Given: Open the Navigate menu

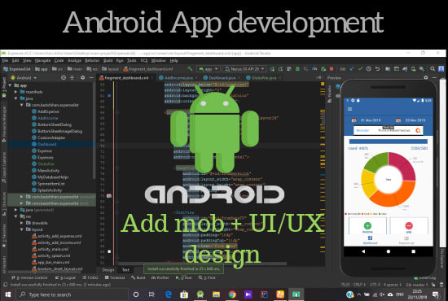Looking at the screenshot, I should pyautogui.click(x=42, y=60).
